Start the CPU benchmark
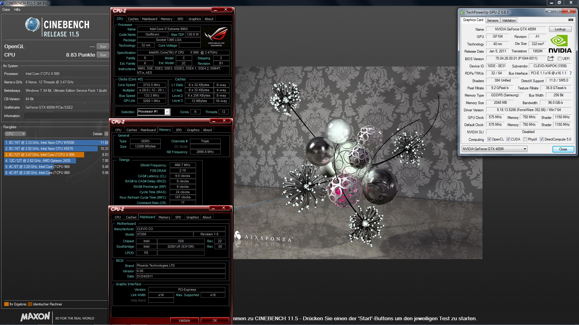The height and width of the screenshot is (325, 579). (103, 55)
